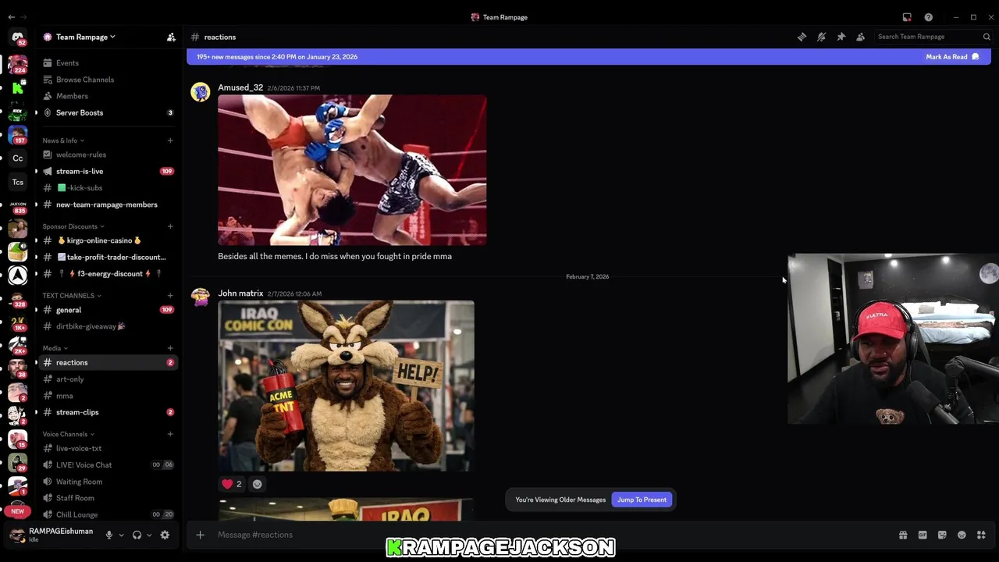Click the invite people icon
The width and height of the screenshot is (999, 562).
pos(171,37)
